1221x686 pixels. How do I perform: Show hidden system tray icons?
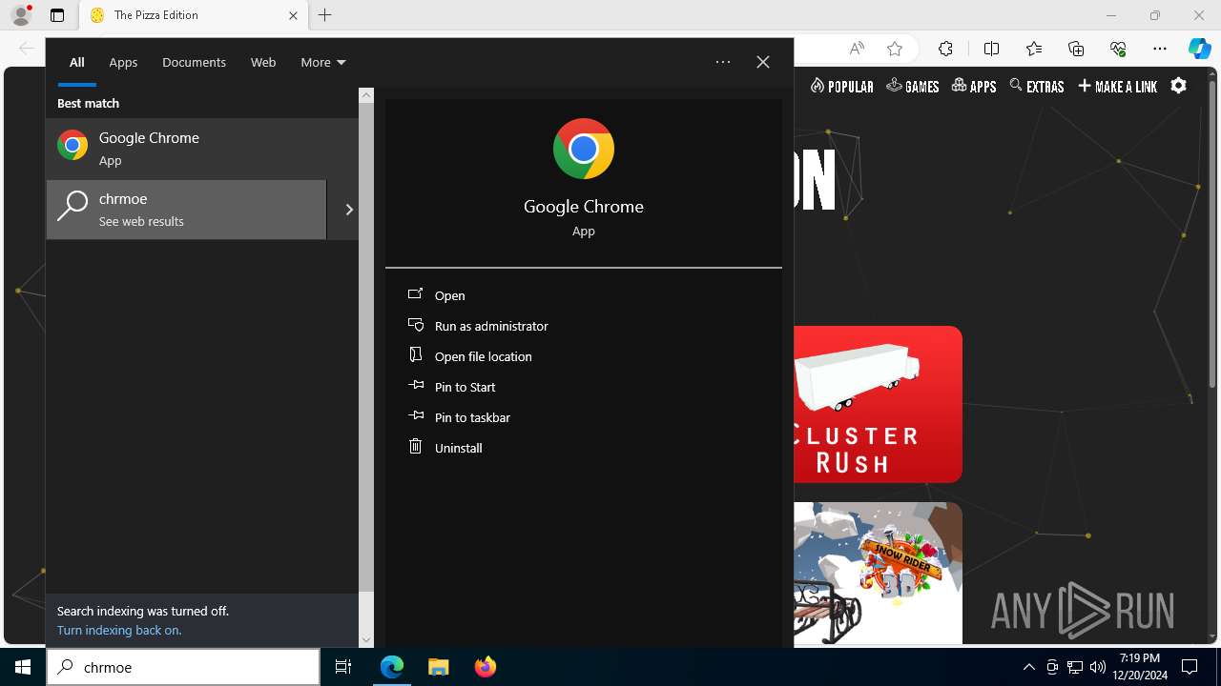(x=1028, y=667)
